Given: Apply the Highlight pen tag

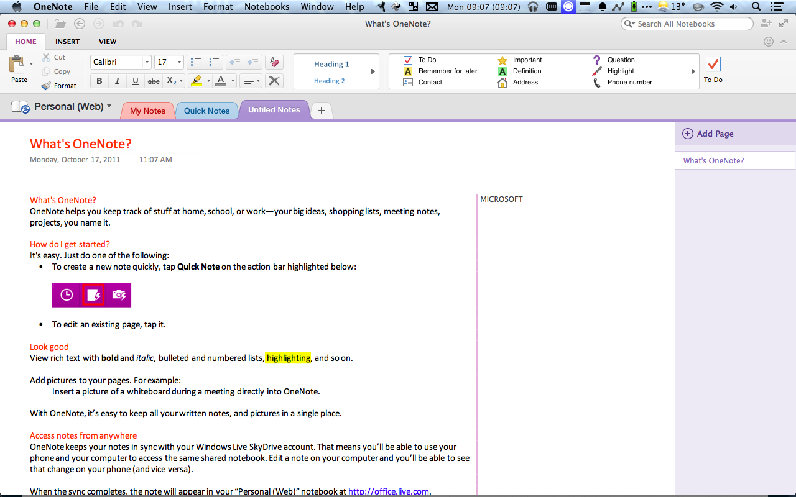Looking at the screenshot, I should [x=613, y=71].
